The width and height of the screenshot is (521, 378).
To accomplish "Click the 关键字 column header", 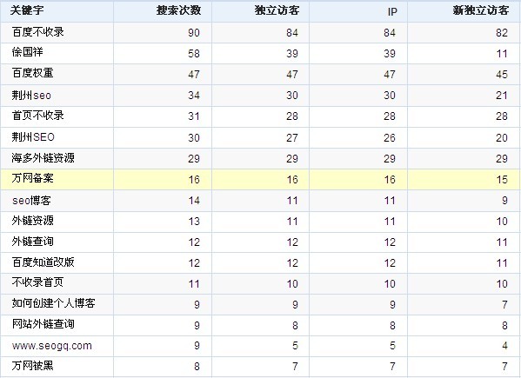I will coord(27,10).
